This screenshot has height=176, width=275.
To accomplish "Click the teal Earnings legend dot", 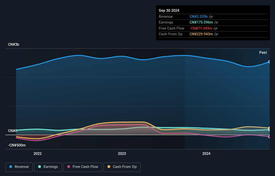I will point(40,167).
